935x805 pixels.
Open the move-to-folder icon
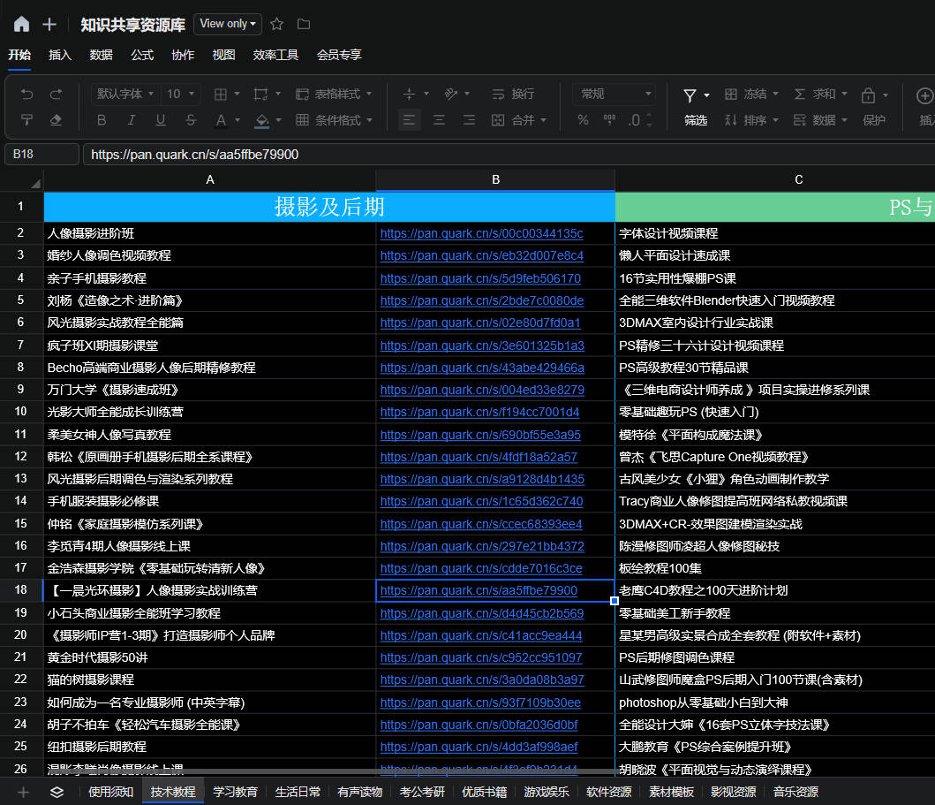tap(304, 24)
